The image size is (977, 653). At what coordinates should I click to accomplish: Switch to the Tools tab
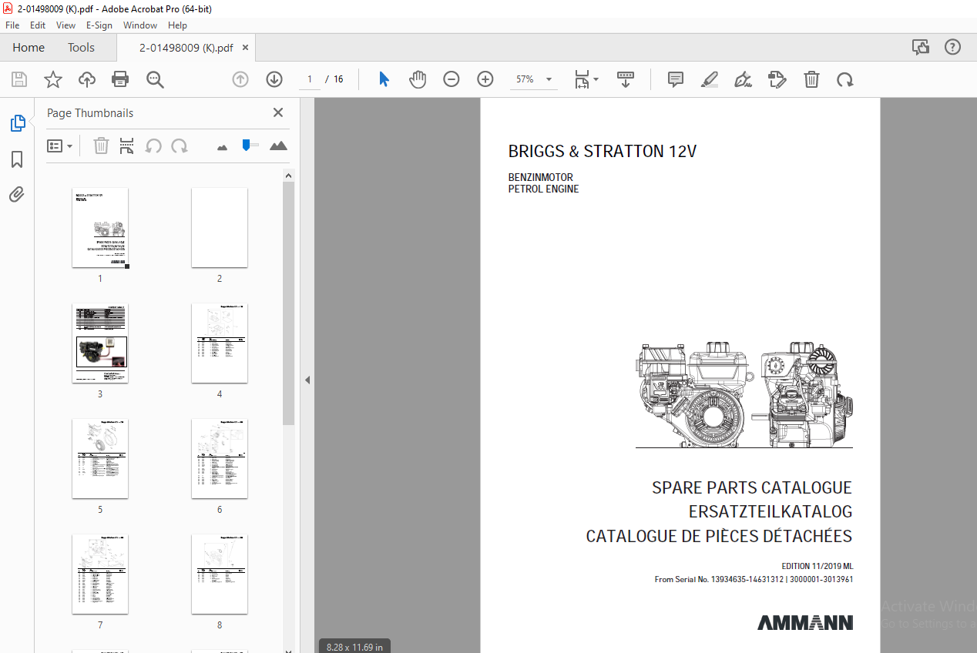click(81, 47)
